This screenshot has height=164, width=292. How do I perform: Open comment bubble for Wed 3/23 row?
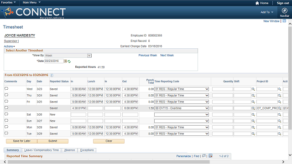coord(6,88)
